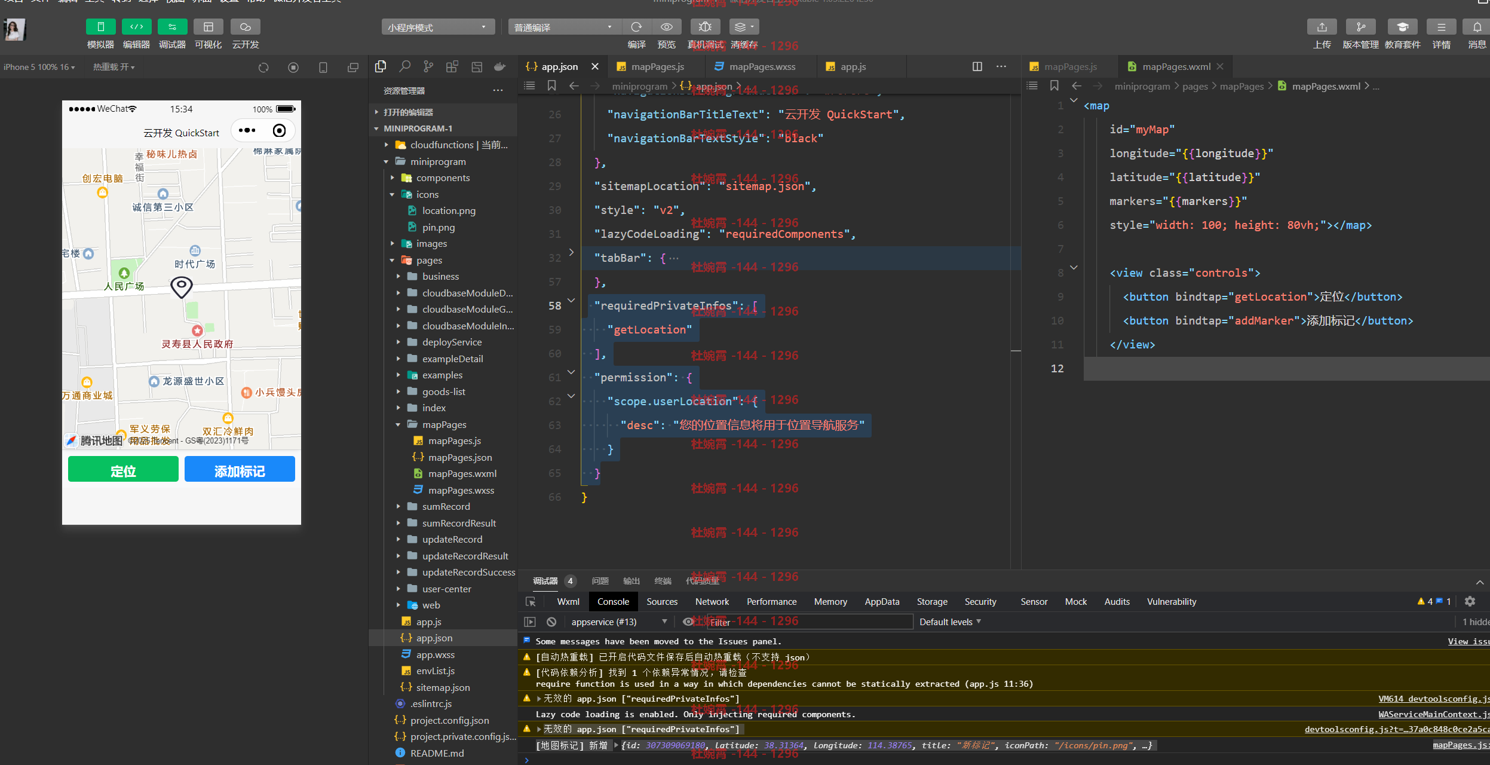Tap the 添加标记 button in simulator
Screen dimensions: 1490x765
click(240, 469)
